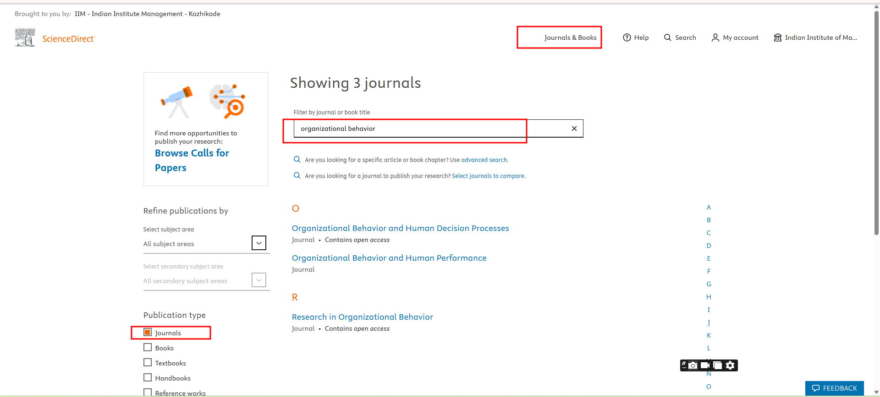Check the Handbooks publication type
880x397 pixels.
point(148,378)
